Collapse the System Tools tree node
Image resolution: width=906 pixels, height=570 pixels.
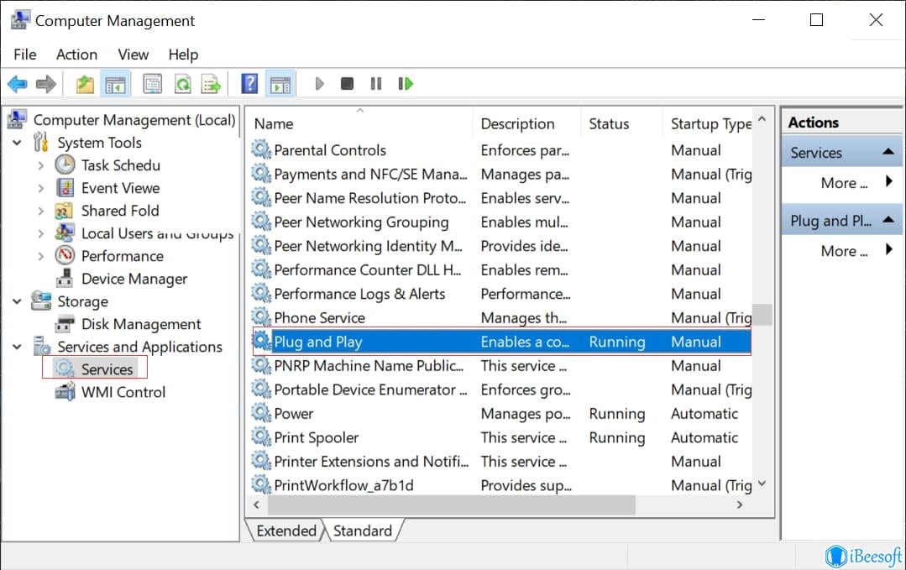click(17, 143)
